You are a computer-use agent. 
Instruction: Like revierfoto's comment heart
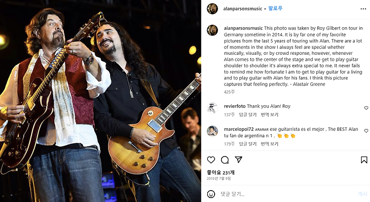[366, 108]
